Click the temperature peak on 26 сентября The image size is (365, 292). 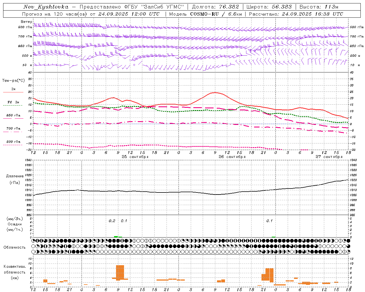[215, 92]
